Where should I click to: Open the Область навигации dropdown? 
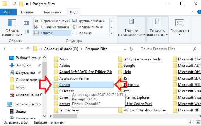pyautogui.click(x=12, y=28)
